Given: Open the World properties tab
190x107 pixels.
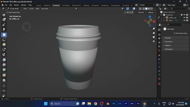Looking at the screenshot, I should (x=159, y=50).
